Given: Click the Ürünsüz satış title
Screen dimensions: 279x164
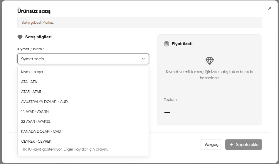Looking at the screenshot, I should pyautogui.click(x=34, y=11).
